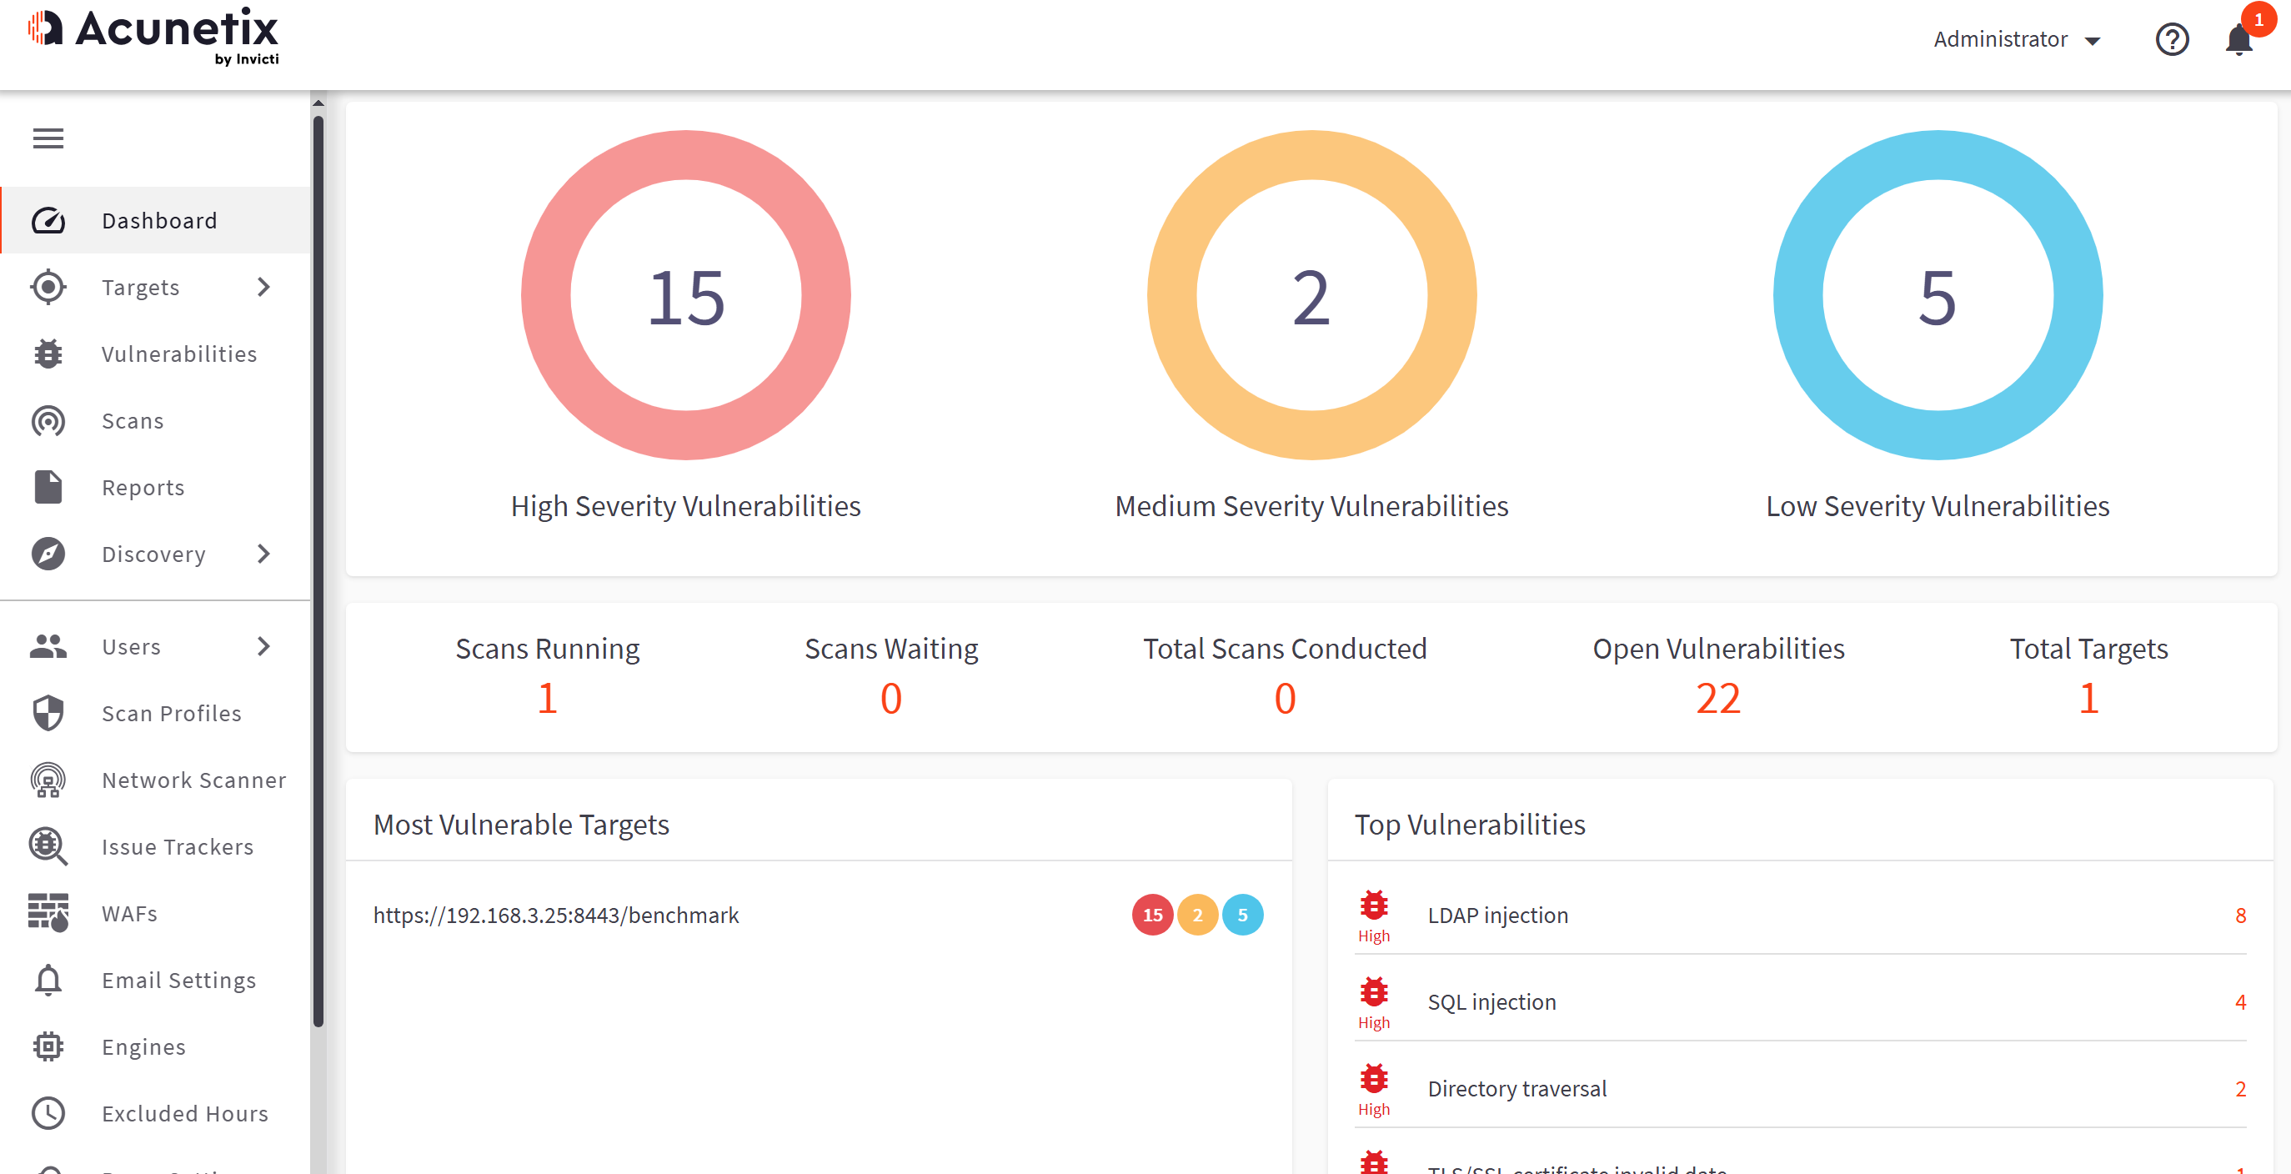Expand the Targets submenu chevron

[x=263, y=288]
